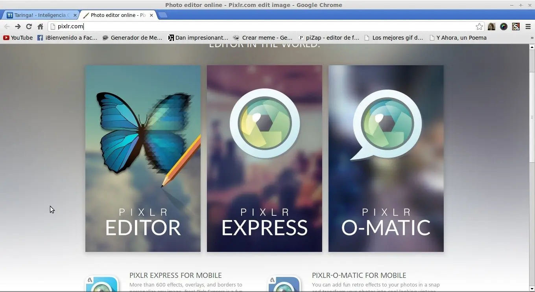
Task: Open the Chrome menu button
Action: click(x=528, y=26)
